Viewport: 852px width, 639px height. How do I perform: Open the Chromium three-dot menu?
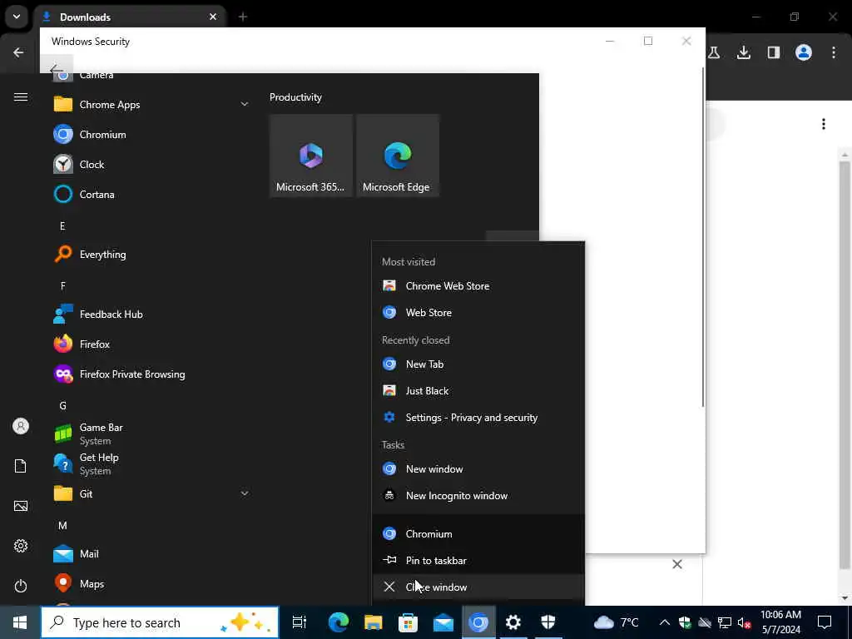pyautogui.click(x=834, y=52)
